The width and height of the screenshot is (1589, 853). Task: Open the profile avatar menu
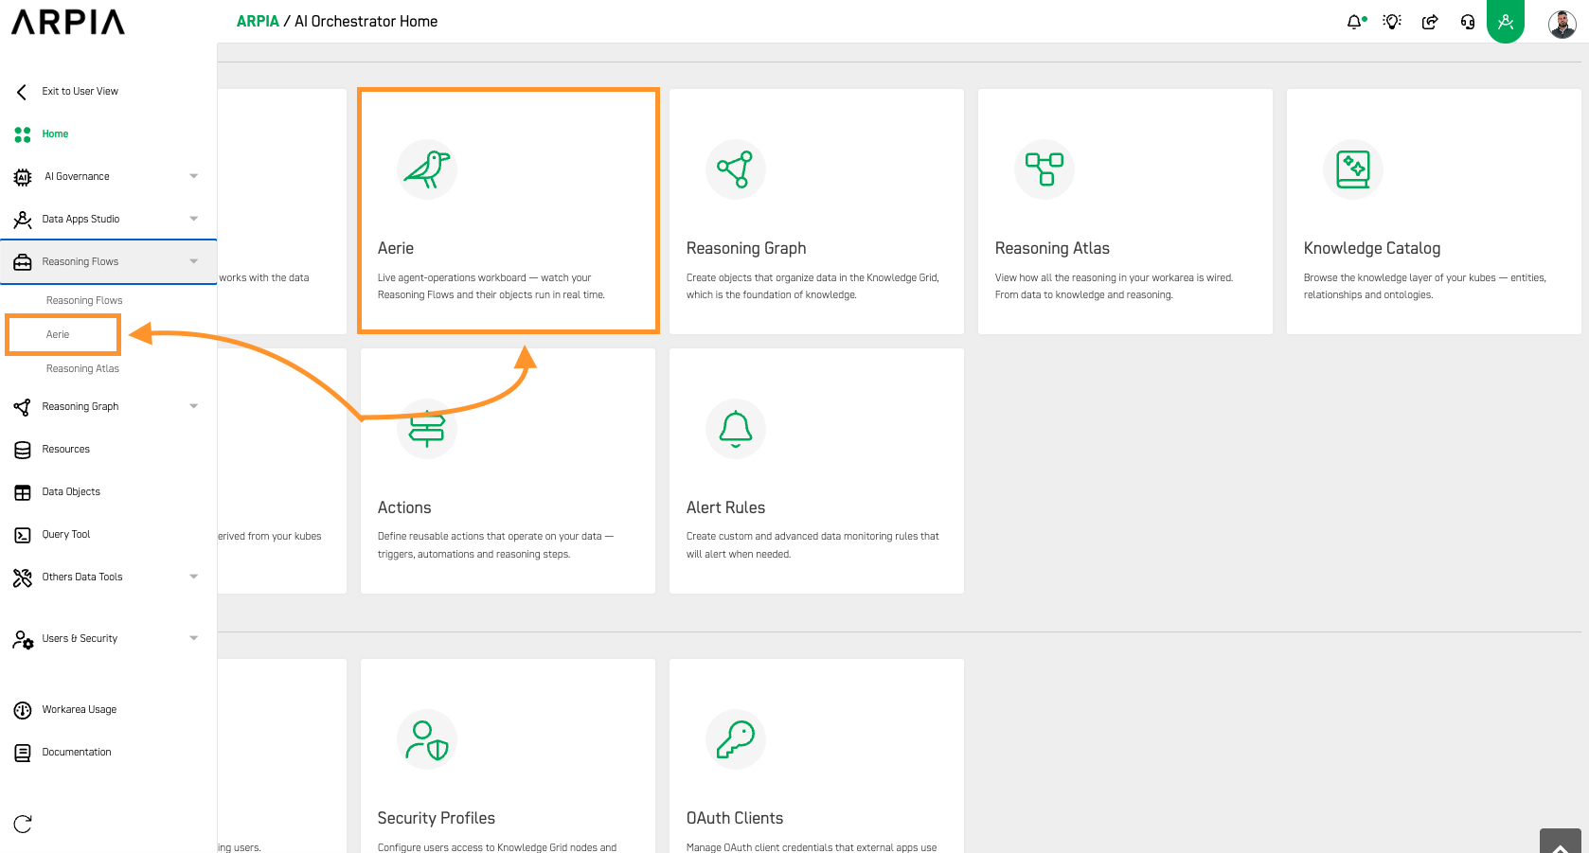[x=1562, y=24]
